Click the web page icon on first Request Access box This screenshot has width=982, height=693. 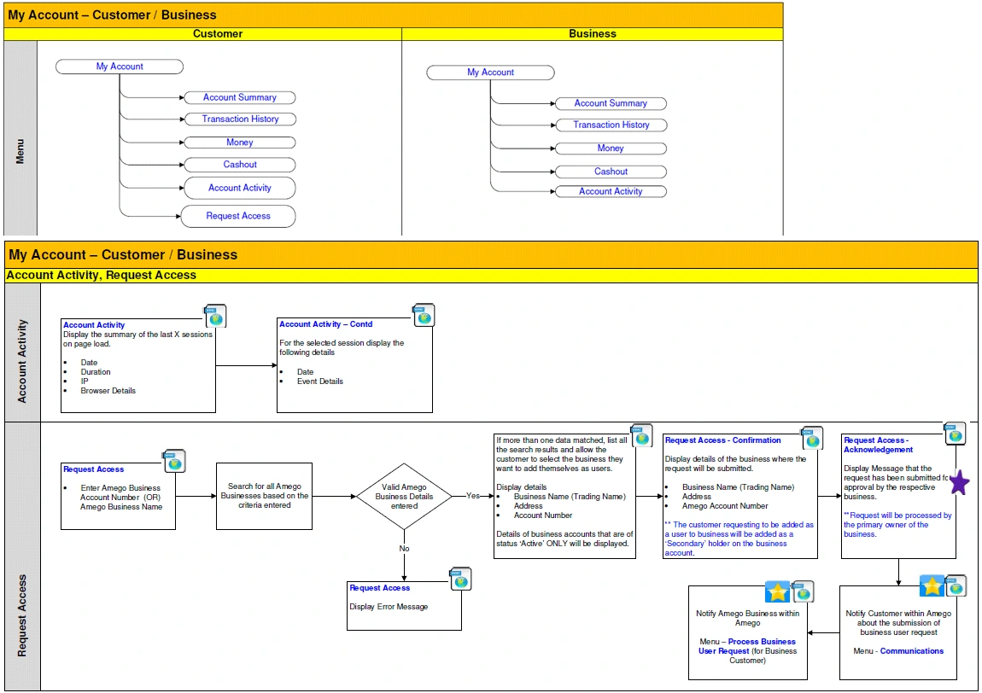pos(173,462)
